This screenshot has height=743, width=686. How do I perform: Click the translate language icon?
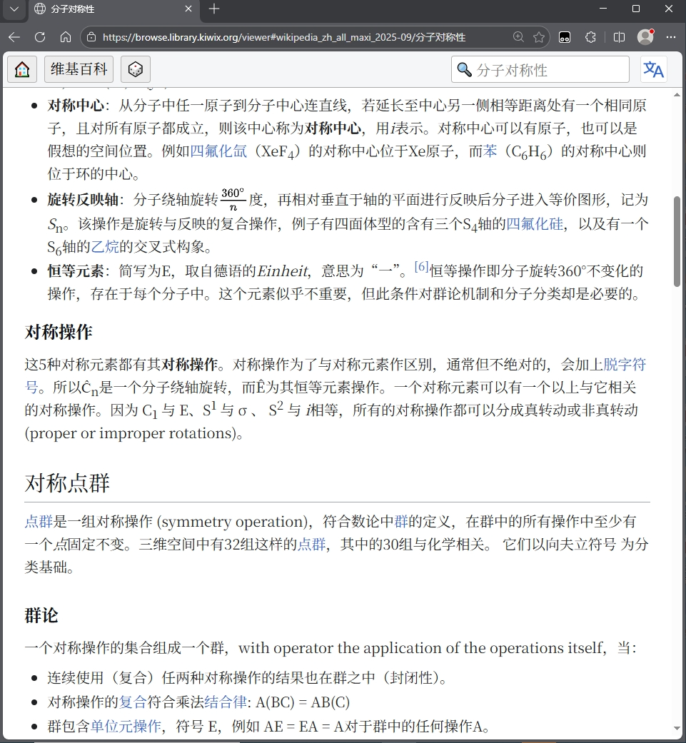(653, 69)
